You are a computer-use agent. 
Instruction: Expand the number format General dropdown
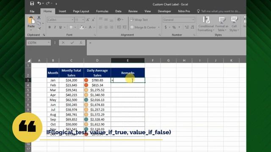point(193,20)
